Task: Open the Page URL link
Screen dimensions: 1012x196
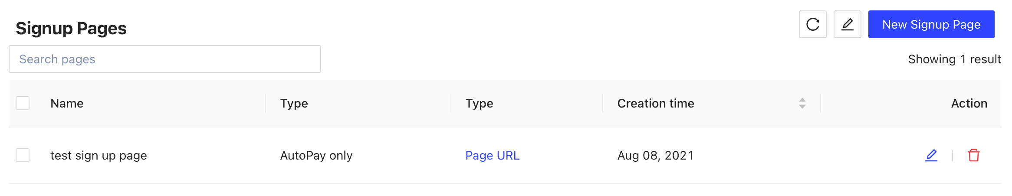Action: point(492,155)
